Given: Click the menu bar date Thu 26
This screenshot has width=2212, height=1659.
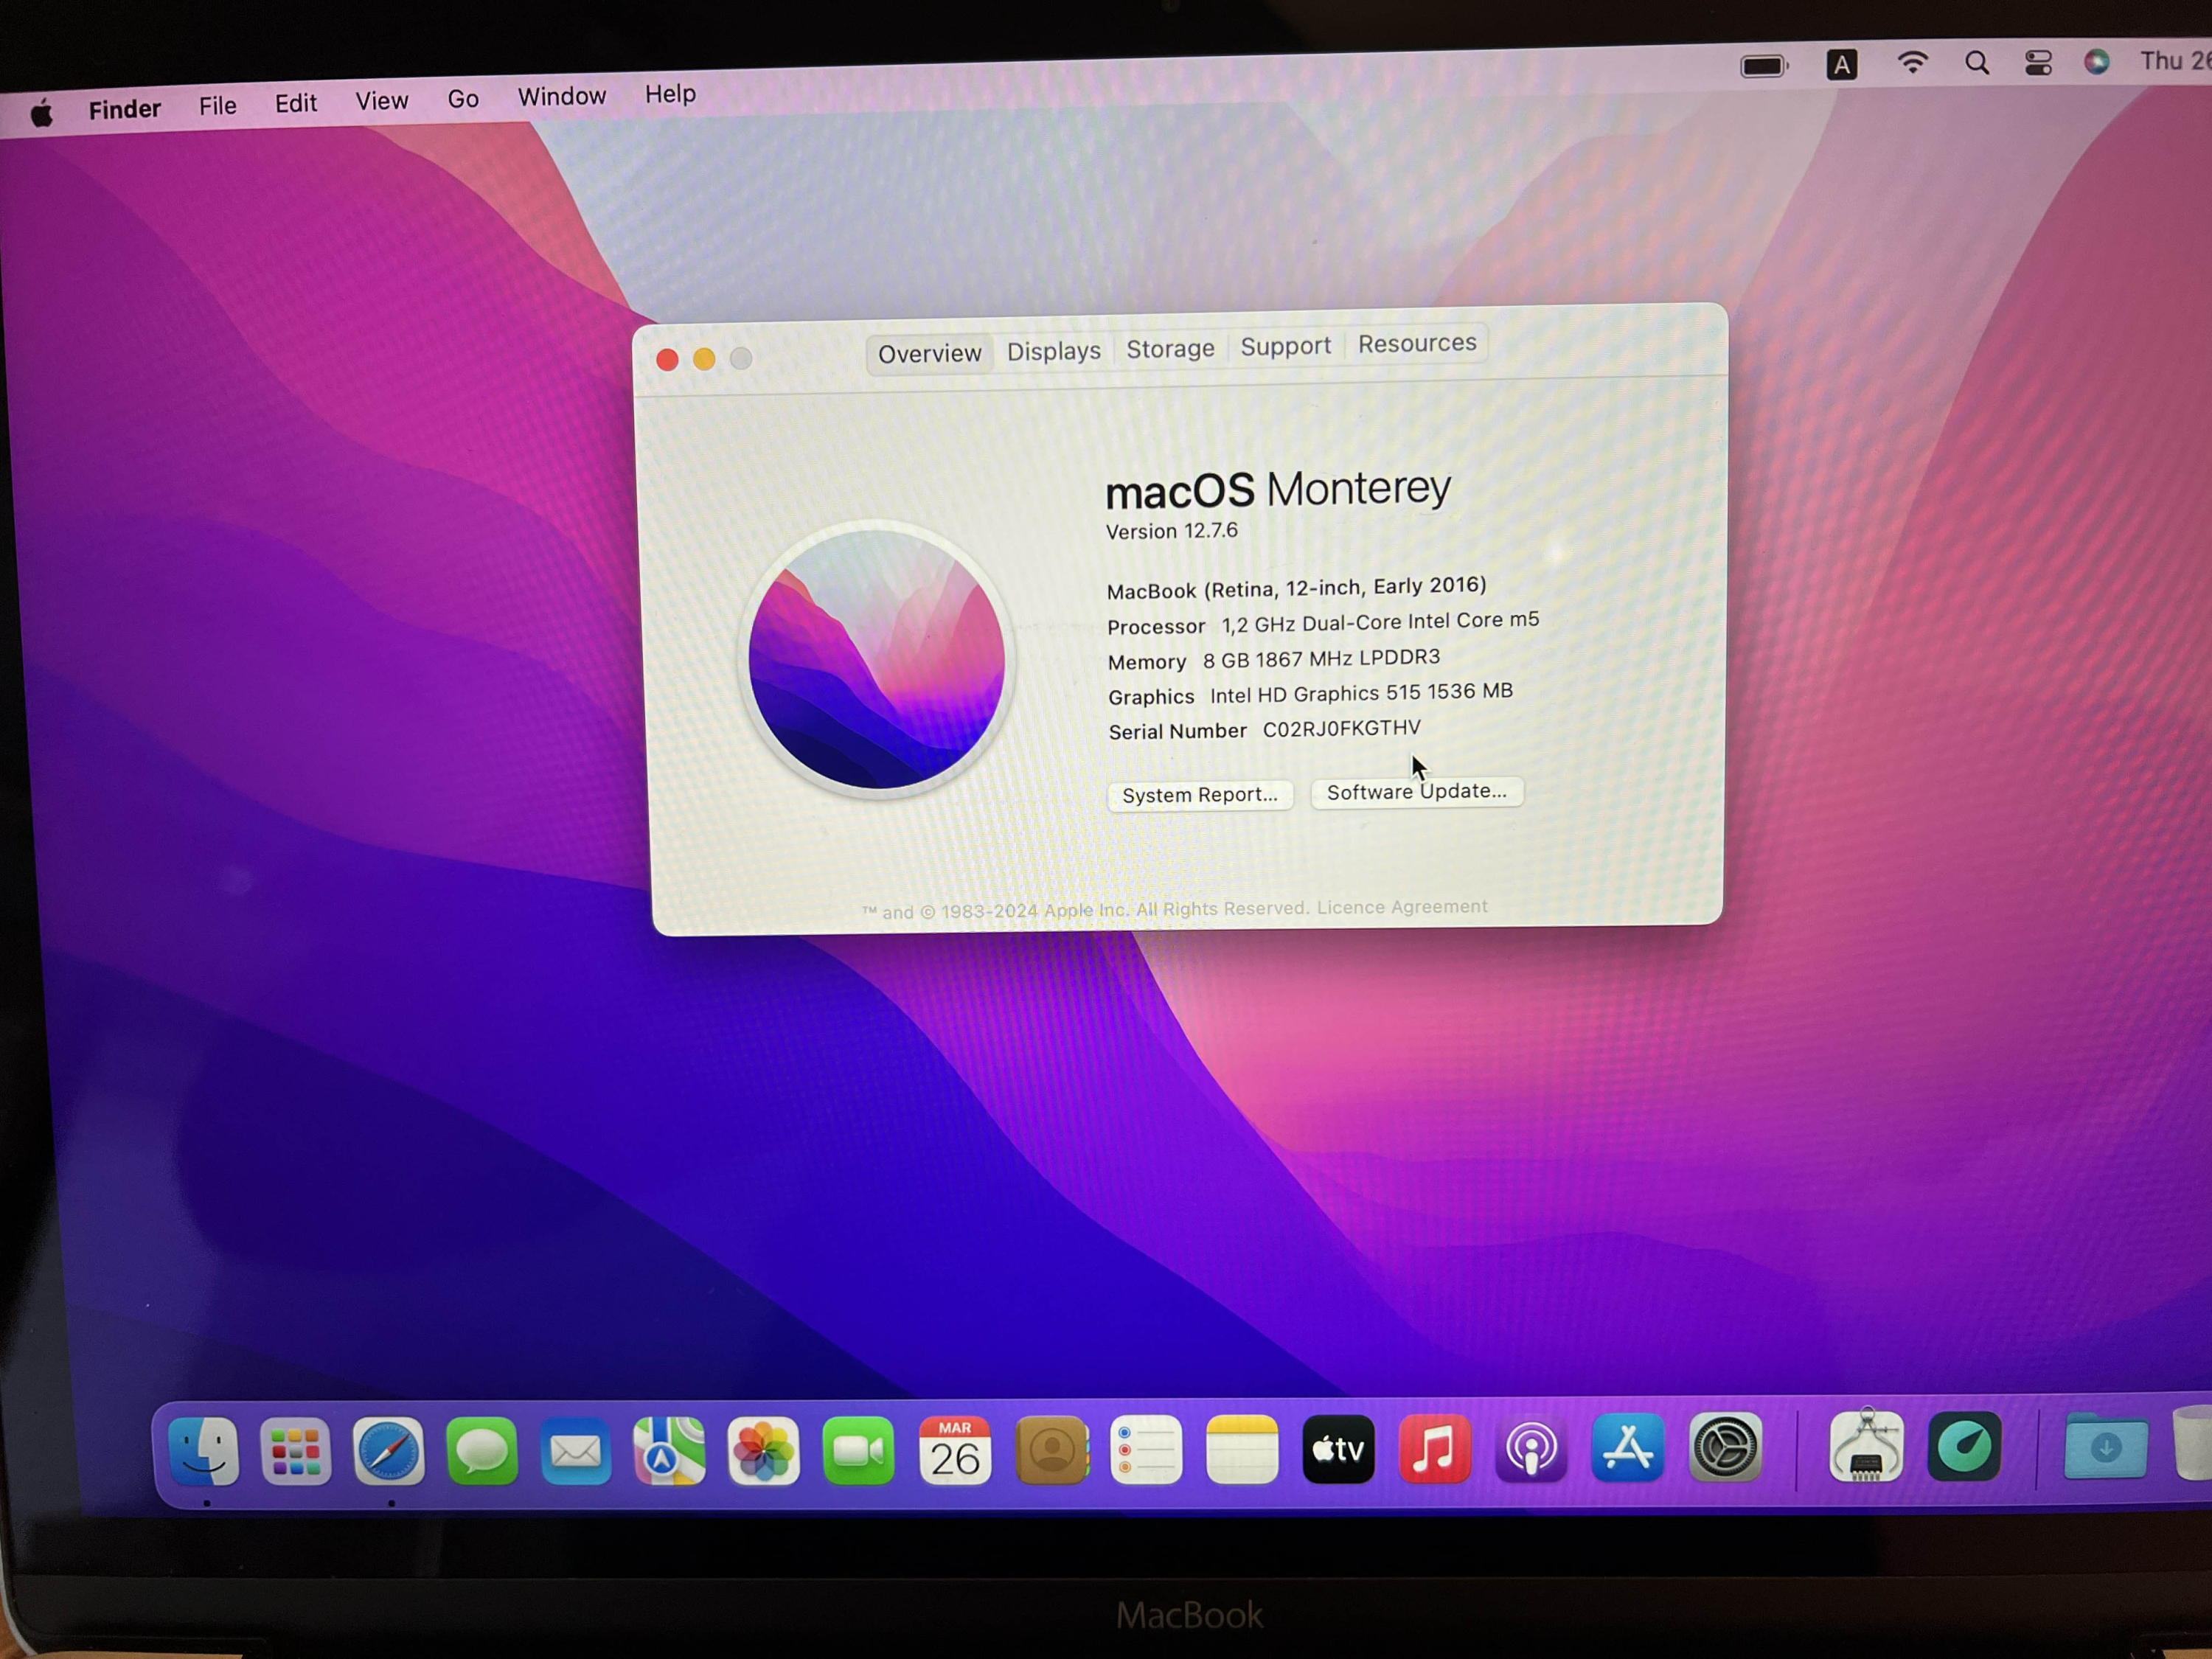Looking at the screenshot, I should 2175,61.
